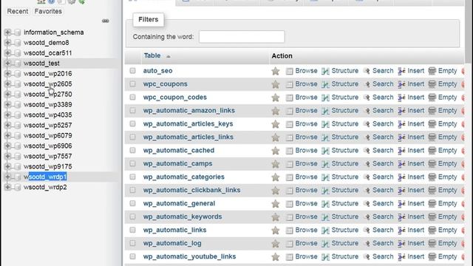Structure icon in wp_automatic_links row
Image resolution: width=473 pixels, height=266 pixels.
click(x=325, y=231)
